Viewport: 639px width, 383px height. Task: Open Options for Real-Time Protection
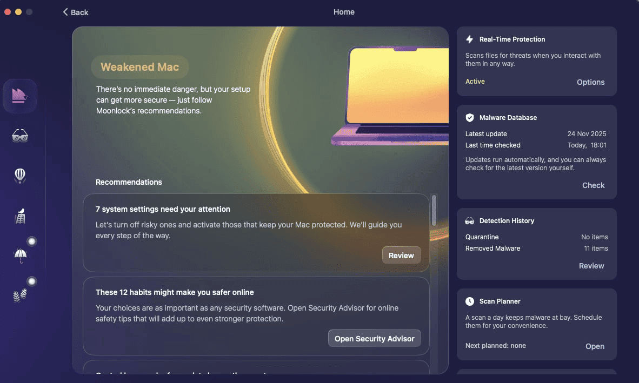(x=590, y=82)
